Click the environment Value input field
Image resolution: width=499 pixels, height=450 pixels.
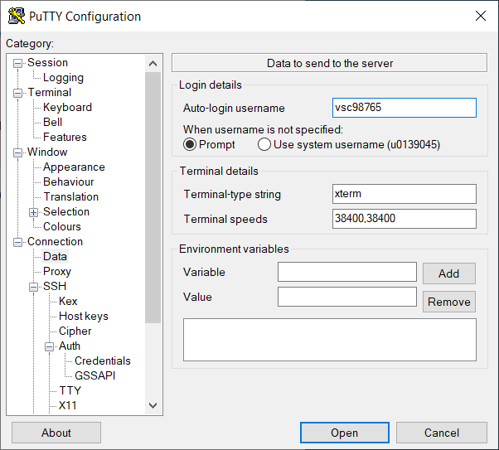(346, 297)
